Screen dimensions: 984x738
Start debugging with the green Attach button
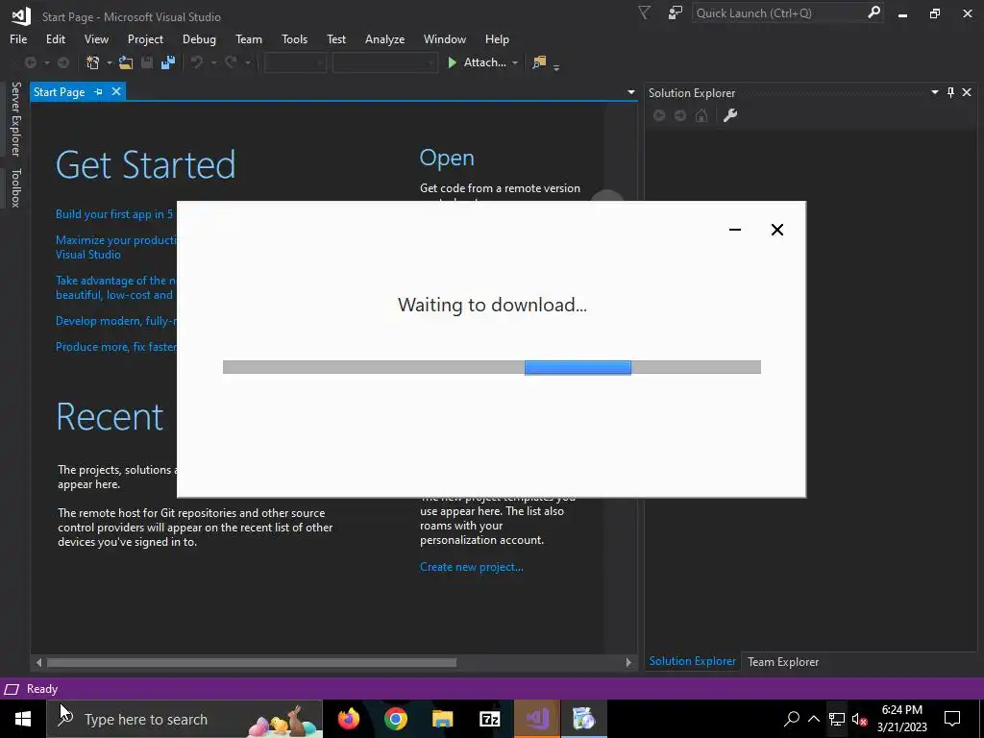point(477,62)
